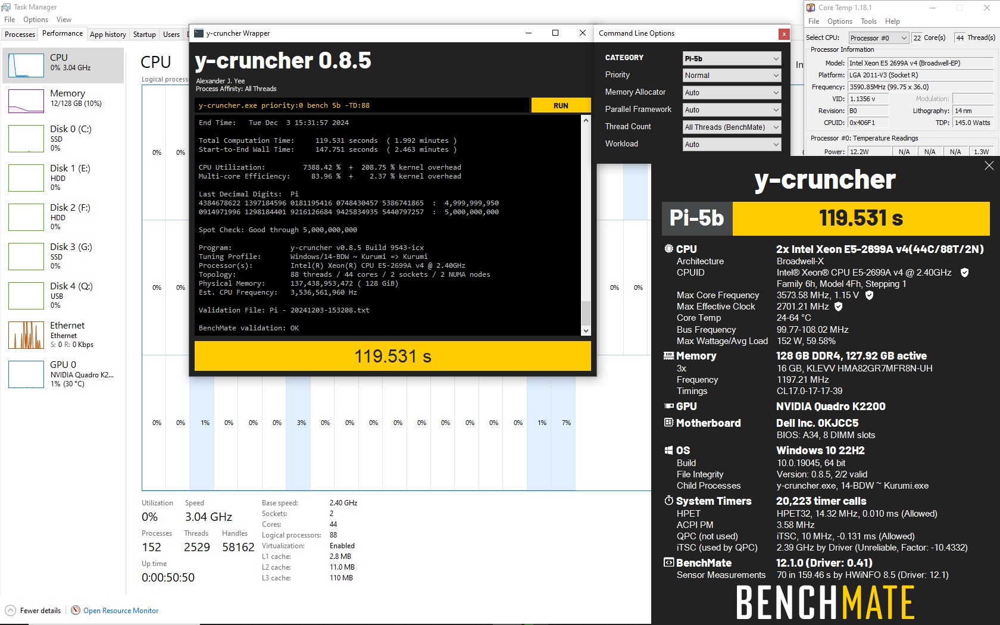Open Disk 0 (C:) performance view
Viewport: 1000px width, 625px height.
click(63, 137)
